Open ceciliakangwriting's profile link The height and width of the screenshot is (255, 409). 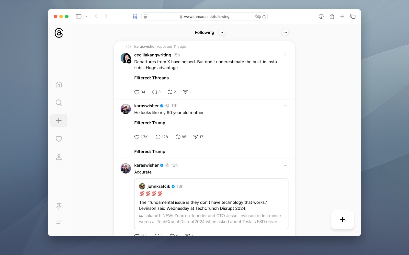pos(153,55)
